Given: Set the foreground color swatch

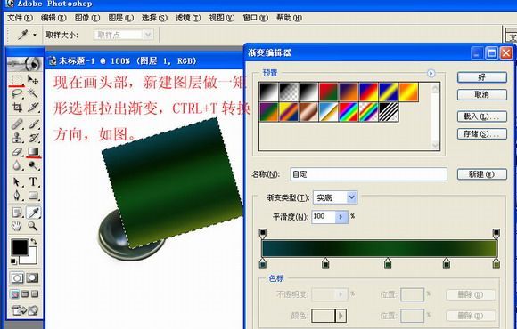Looking at the screenshot, I should point(20,248).
